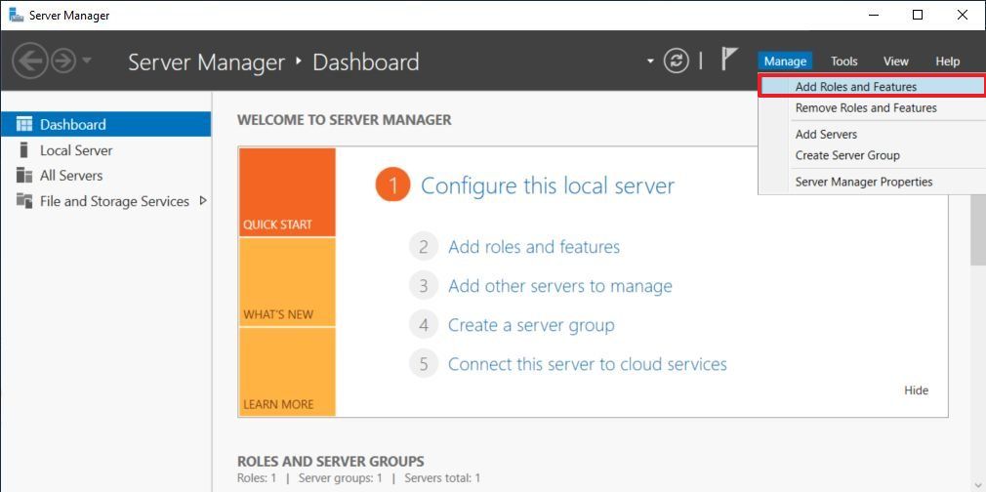Viewport: 986px width, 492px height.
Task: Maximize the Server Manager window
Action: click(918, 15)
